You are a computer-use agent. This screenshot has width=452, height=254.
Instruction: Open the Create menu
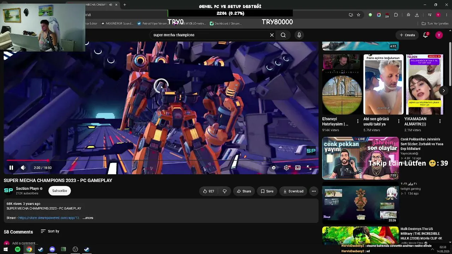pyautogui.click(x=407, y=35)
